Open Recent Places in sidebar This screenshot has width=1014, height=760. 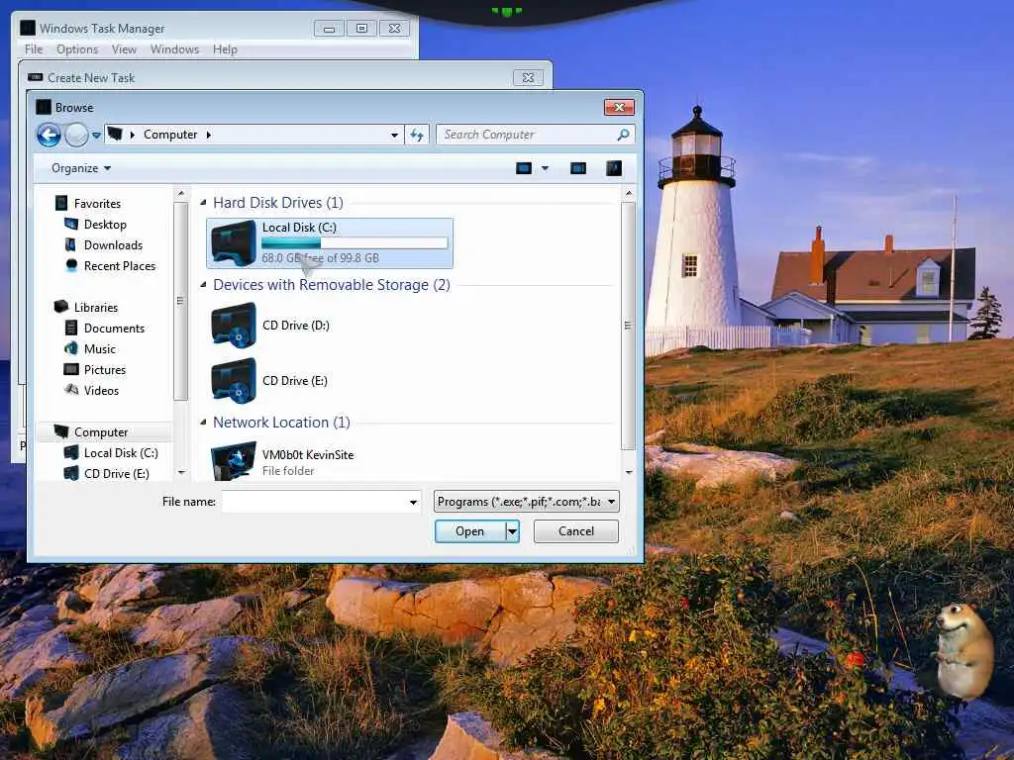coord(120,265)
